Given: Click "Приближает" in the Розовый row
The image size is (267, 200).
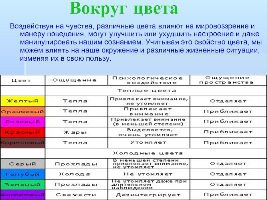Looking at the screenshot, I should 228,122.
